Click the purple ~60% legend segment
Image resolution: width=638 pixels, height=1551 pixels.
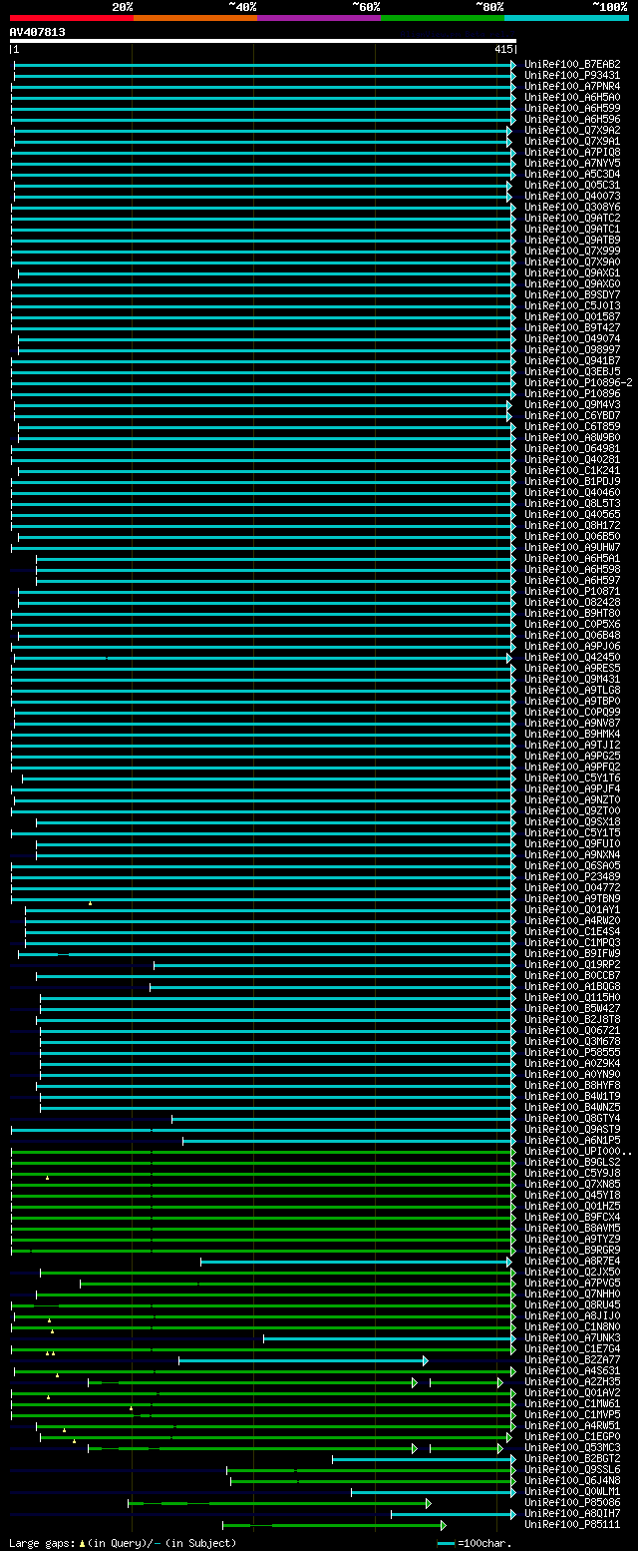(x=318, y=17)
